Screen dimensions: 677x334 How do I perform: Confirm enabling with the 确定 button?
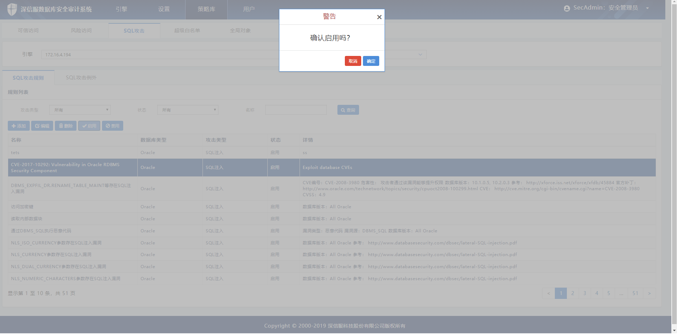[x=371, y=61]
